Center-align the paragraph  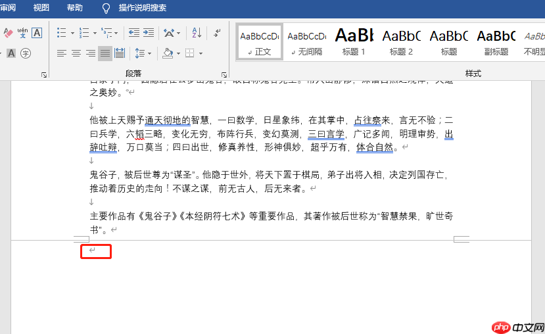[x=76, y=53]
